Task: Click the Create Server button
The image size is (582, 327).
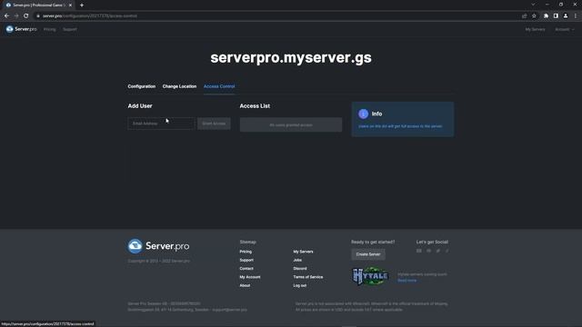Action: click(x=368, y=254)
